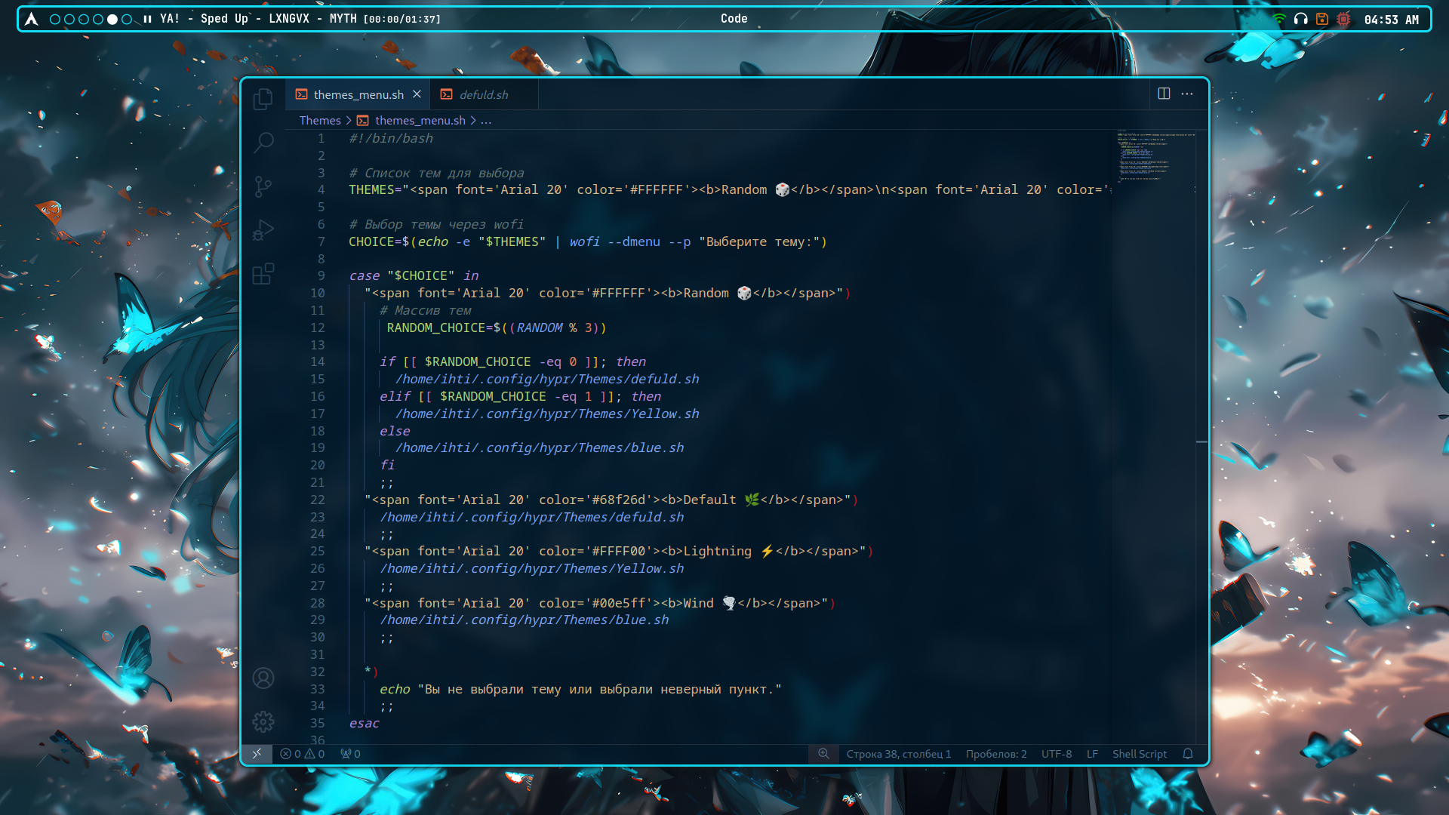Open the Explorer view in activity bar

click(x=263, y=99)
